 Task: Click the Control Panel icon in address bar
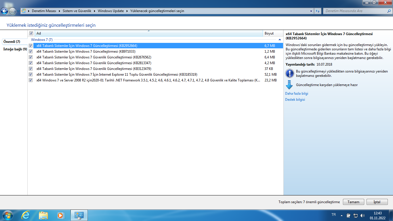(24, 11)
